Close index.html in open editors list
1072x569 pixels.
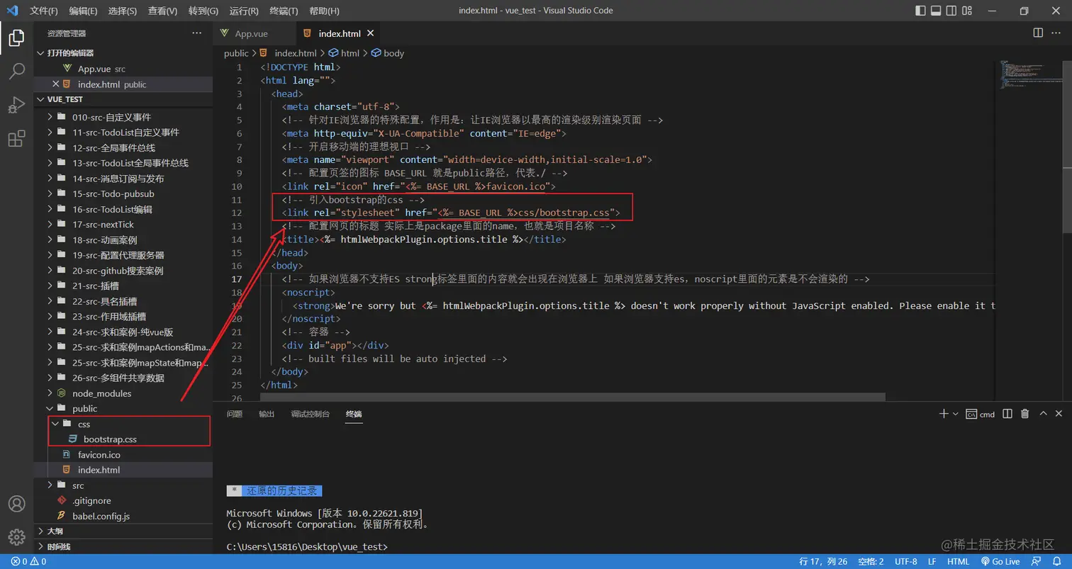[56, 84]
